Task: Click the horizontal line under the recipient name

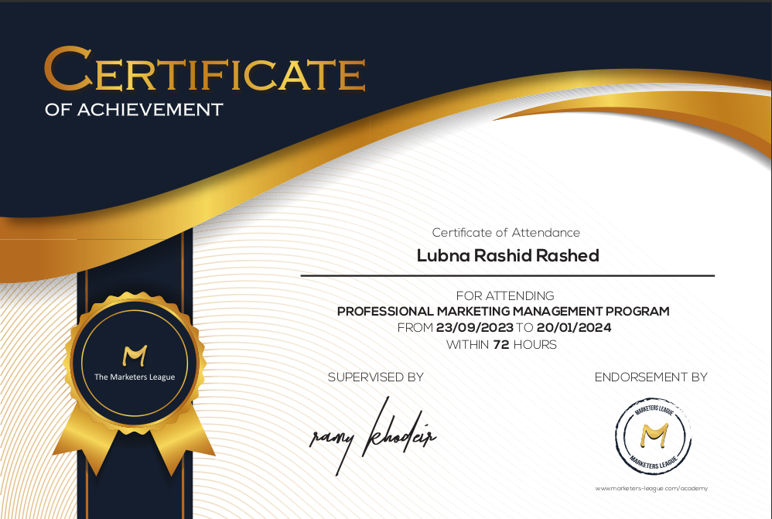Action: tap(507, 275)
